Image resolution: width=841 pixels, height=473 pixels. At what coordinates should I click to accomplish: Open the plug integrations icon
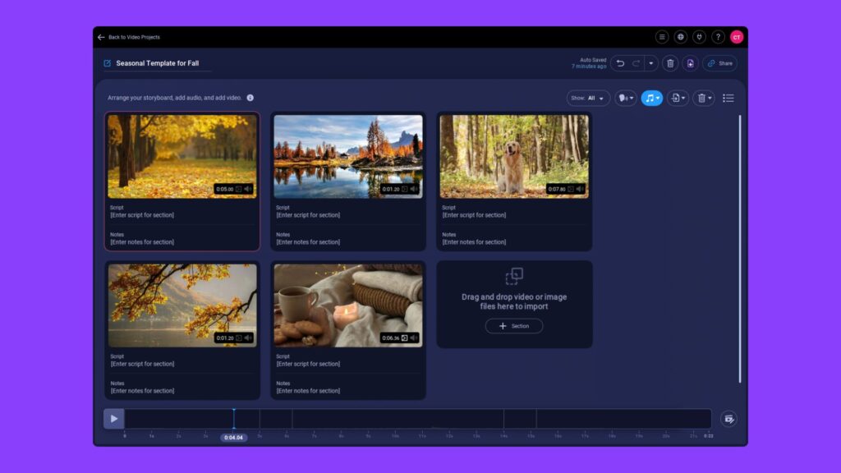pos(700,37)
